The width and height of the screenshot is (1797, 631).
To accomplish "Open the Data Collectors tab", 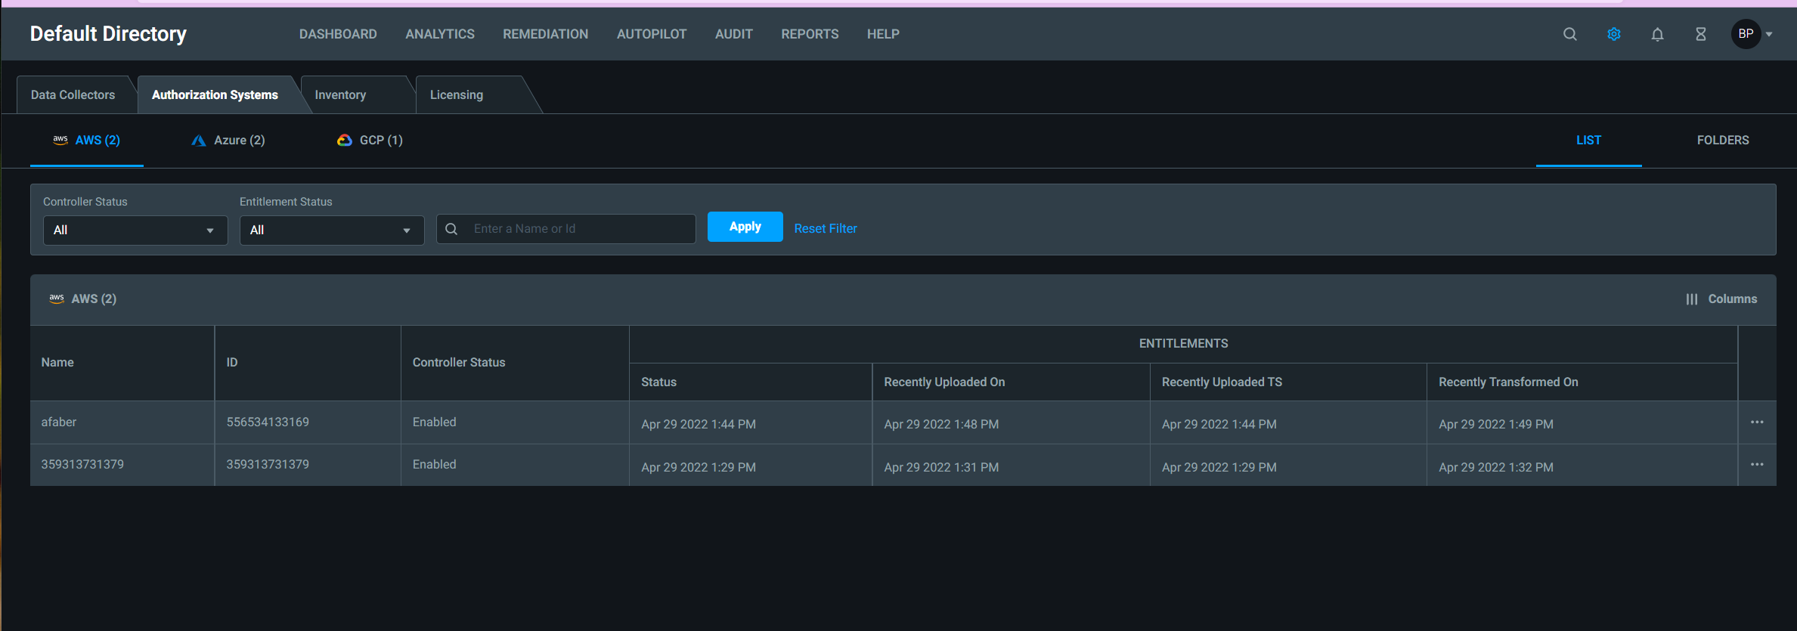I will point(73,95).
